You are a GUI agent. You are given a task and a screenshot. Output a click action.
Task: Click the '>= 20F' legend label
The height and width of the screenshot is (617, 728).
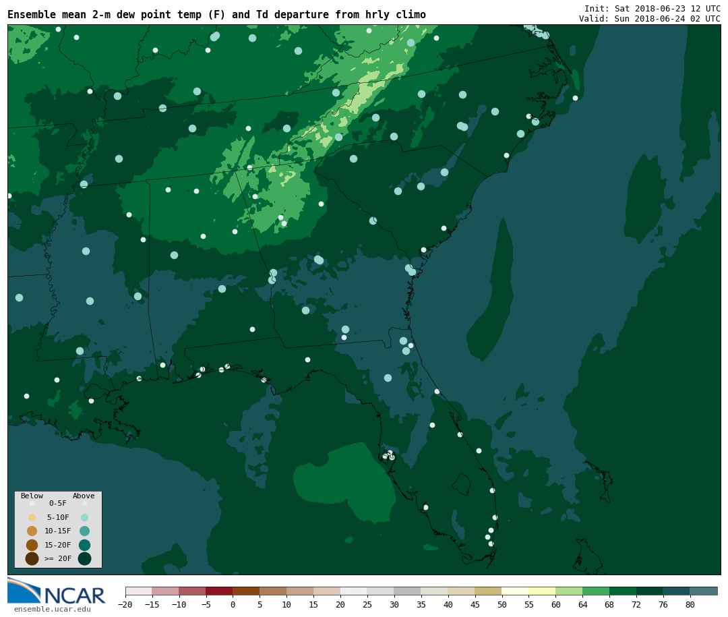[58, 558]
